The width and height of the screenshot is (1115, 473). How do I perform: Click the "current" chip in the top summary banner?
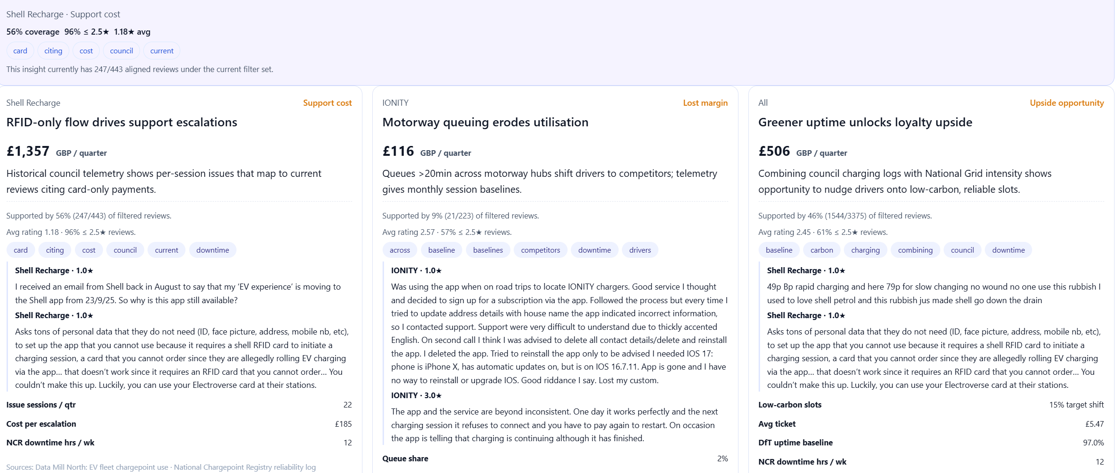162,51
